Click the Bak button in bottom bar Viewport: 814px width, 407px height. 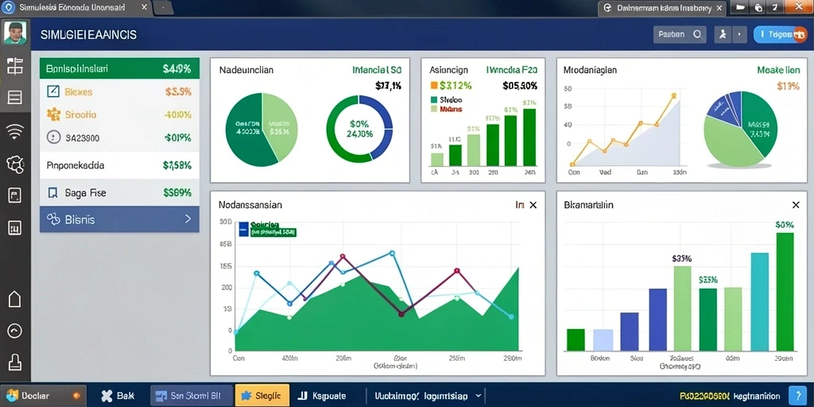click(x=118, y=395)
